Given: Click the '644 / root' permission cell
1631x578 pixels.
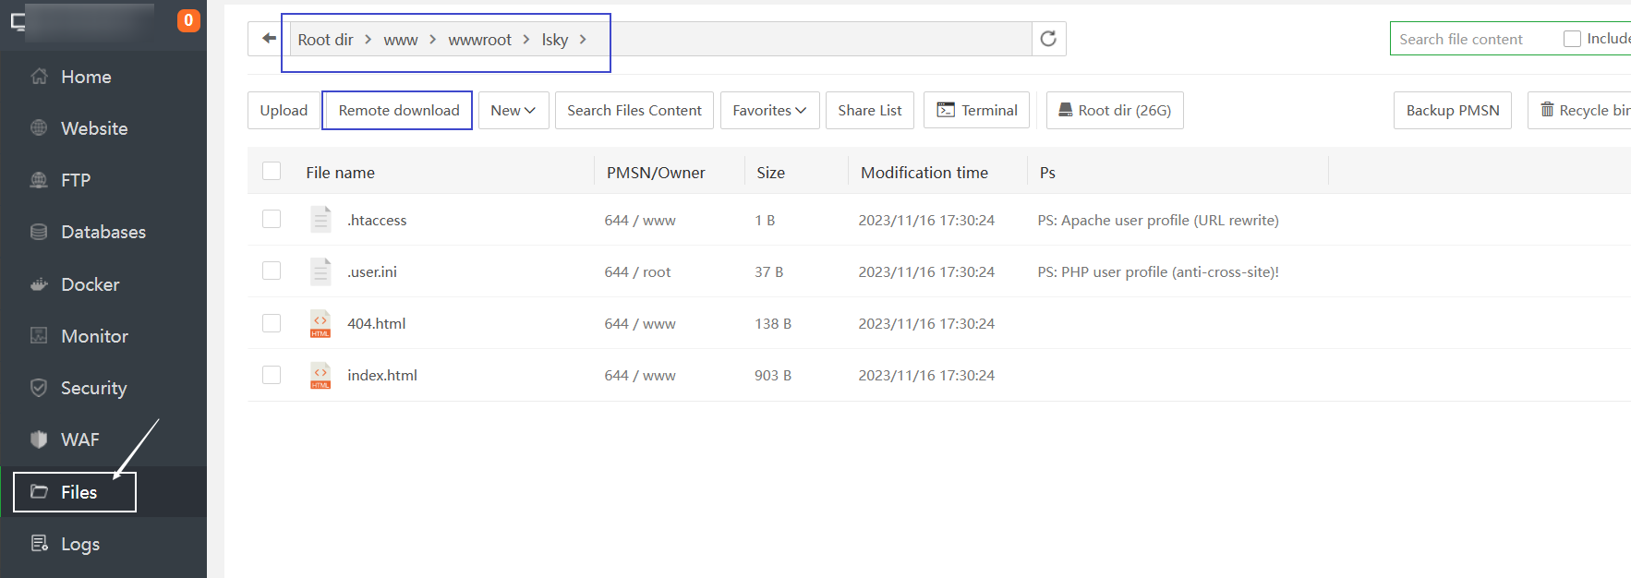Looking at the screenshot, I should [x=637, y=271].
